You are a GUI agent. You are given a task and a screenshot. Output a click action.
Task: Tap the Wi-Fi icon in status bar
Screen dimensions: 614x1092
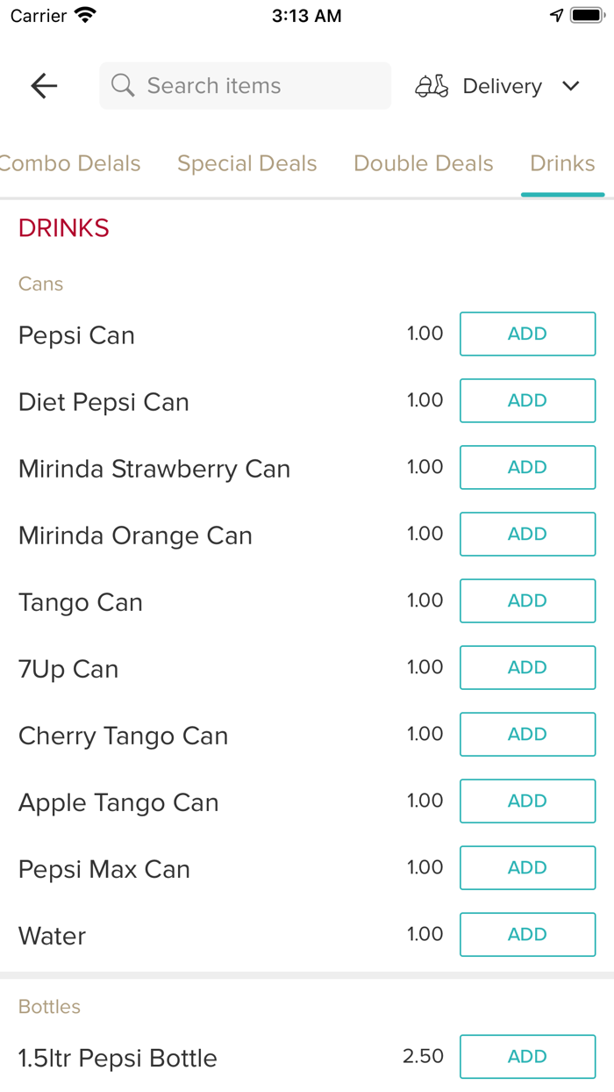click(x=85, y=16)
